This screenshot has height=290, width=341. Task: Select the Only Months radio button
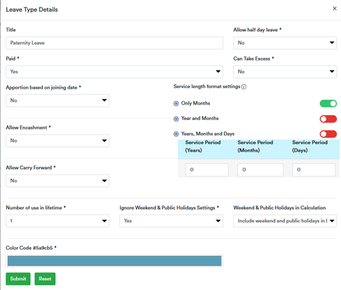[x=176, y=104]
